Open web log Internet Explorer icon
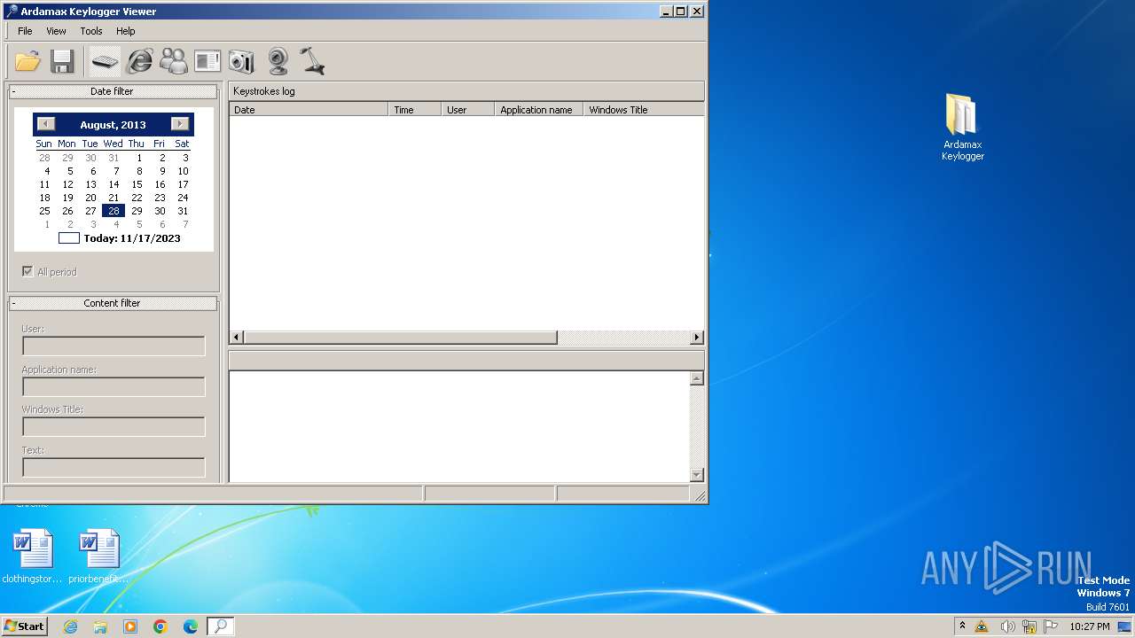1135x638 pixels. pos(139,61)
